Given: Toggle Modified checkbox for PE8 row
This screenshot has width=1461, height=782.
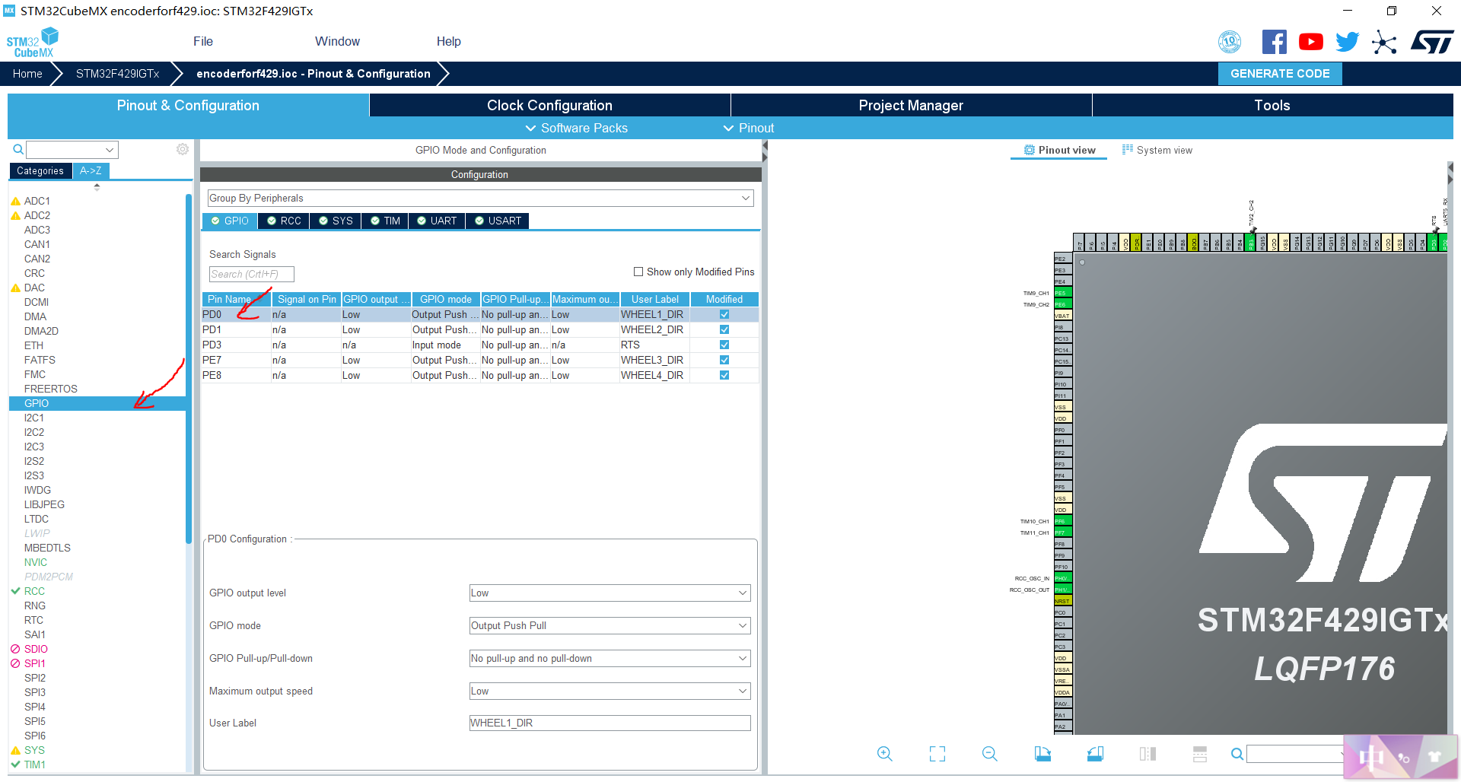Looking at the screenshot, I should (x=724, y=375).
